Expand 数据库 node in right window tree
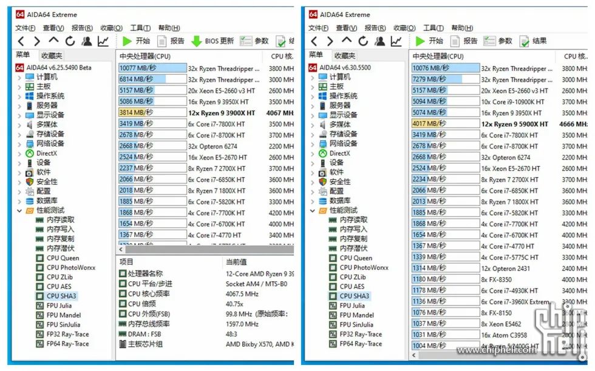The width and height of the screenshot is (595, 371). (312, 201)
